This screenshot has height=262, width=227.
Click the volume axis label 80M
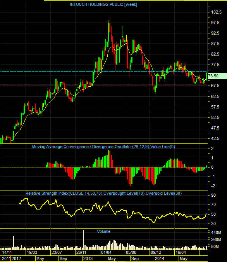click(x=215, y=246)
